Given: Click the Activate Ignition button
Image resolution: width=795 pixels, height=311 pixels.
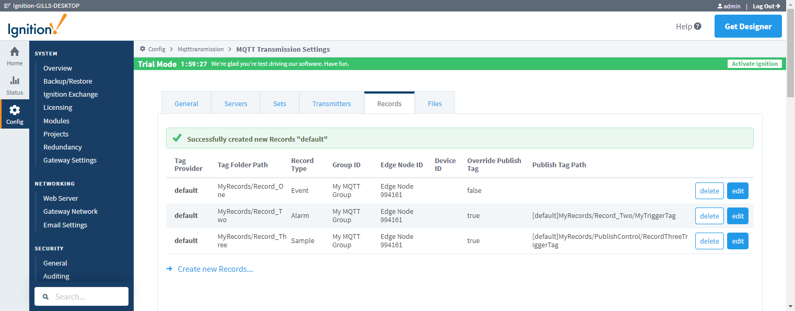Looking at the screenshot, I should (x=755, y=64).
